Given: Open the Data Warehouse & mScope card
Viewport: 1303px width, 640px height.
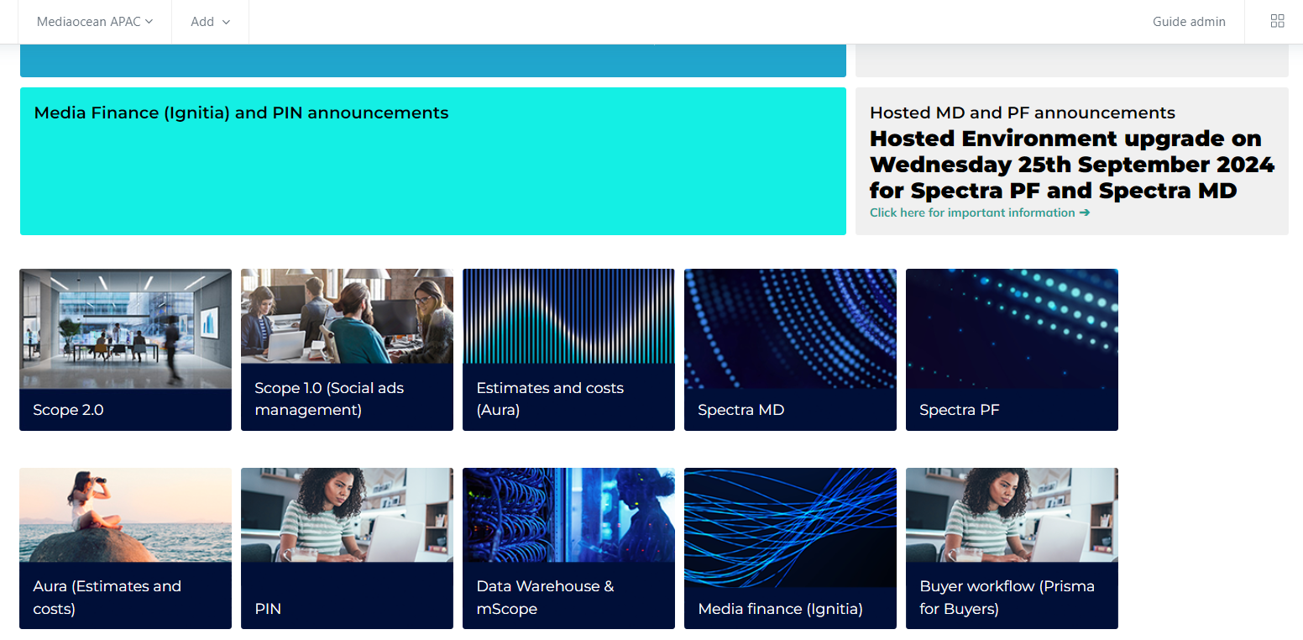Looking at the screenshot, I should coord(568,548).
